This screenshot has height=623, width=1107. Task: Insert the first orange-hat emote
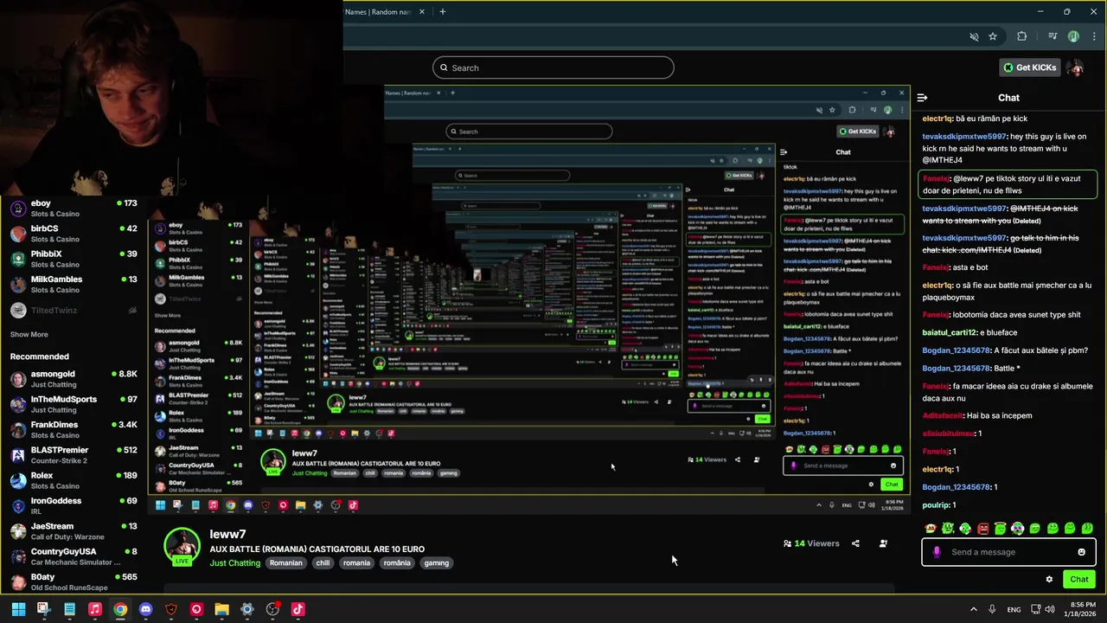[x=931, y=528]
